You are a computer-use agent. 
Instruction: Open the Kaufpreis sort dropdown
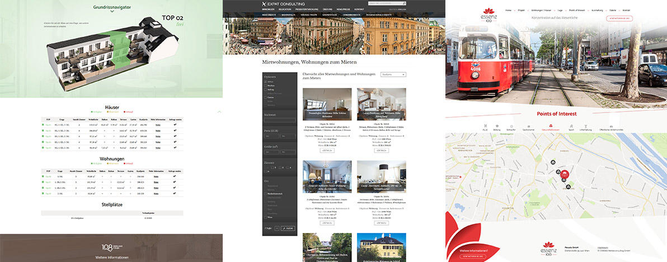393,74
